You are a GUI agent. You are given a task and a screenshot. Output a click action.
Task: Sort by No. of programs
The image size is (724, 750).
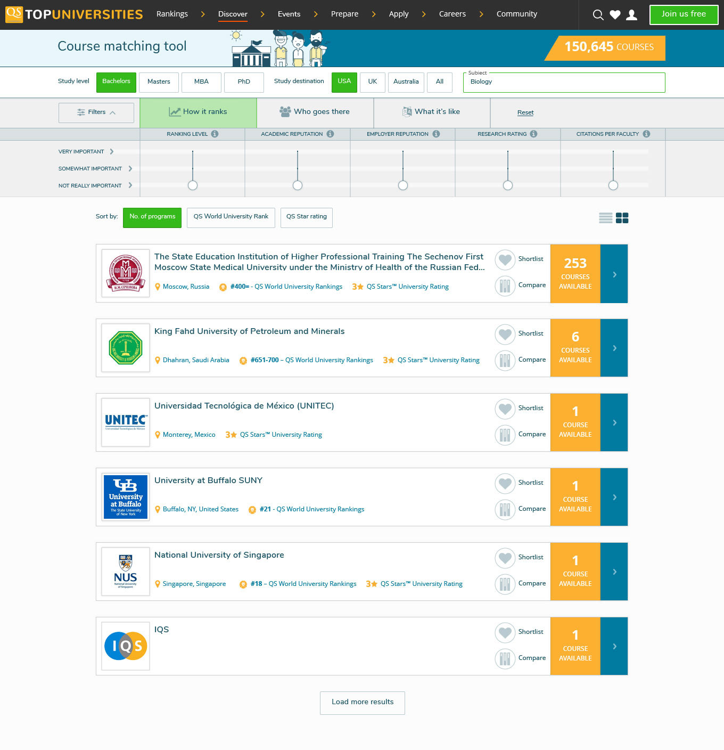click(x=152, y=217)
